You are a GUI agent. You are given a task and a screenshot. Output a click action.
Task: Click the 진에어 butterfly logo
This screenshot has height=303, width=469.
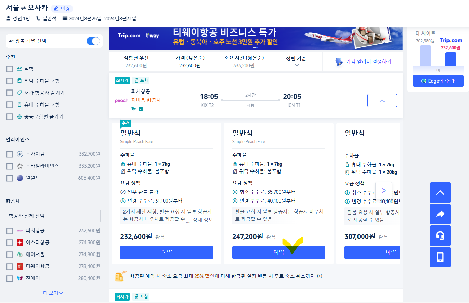click(x=20, y=278)
